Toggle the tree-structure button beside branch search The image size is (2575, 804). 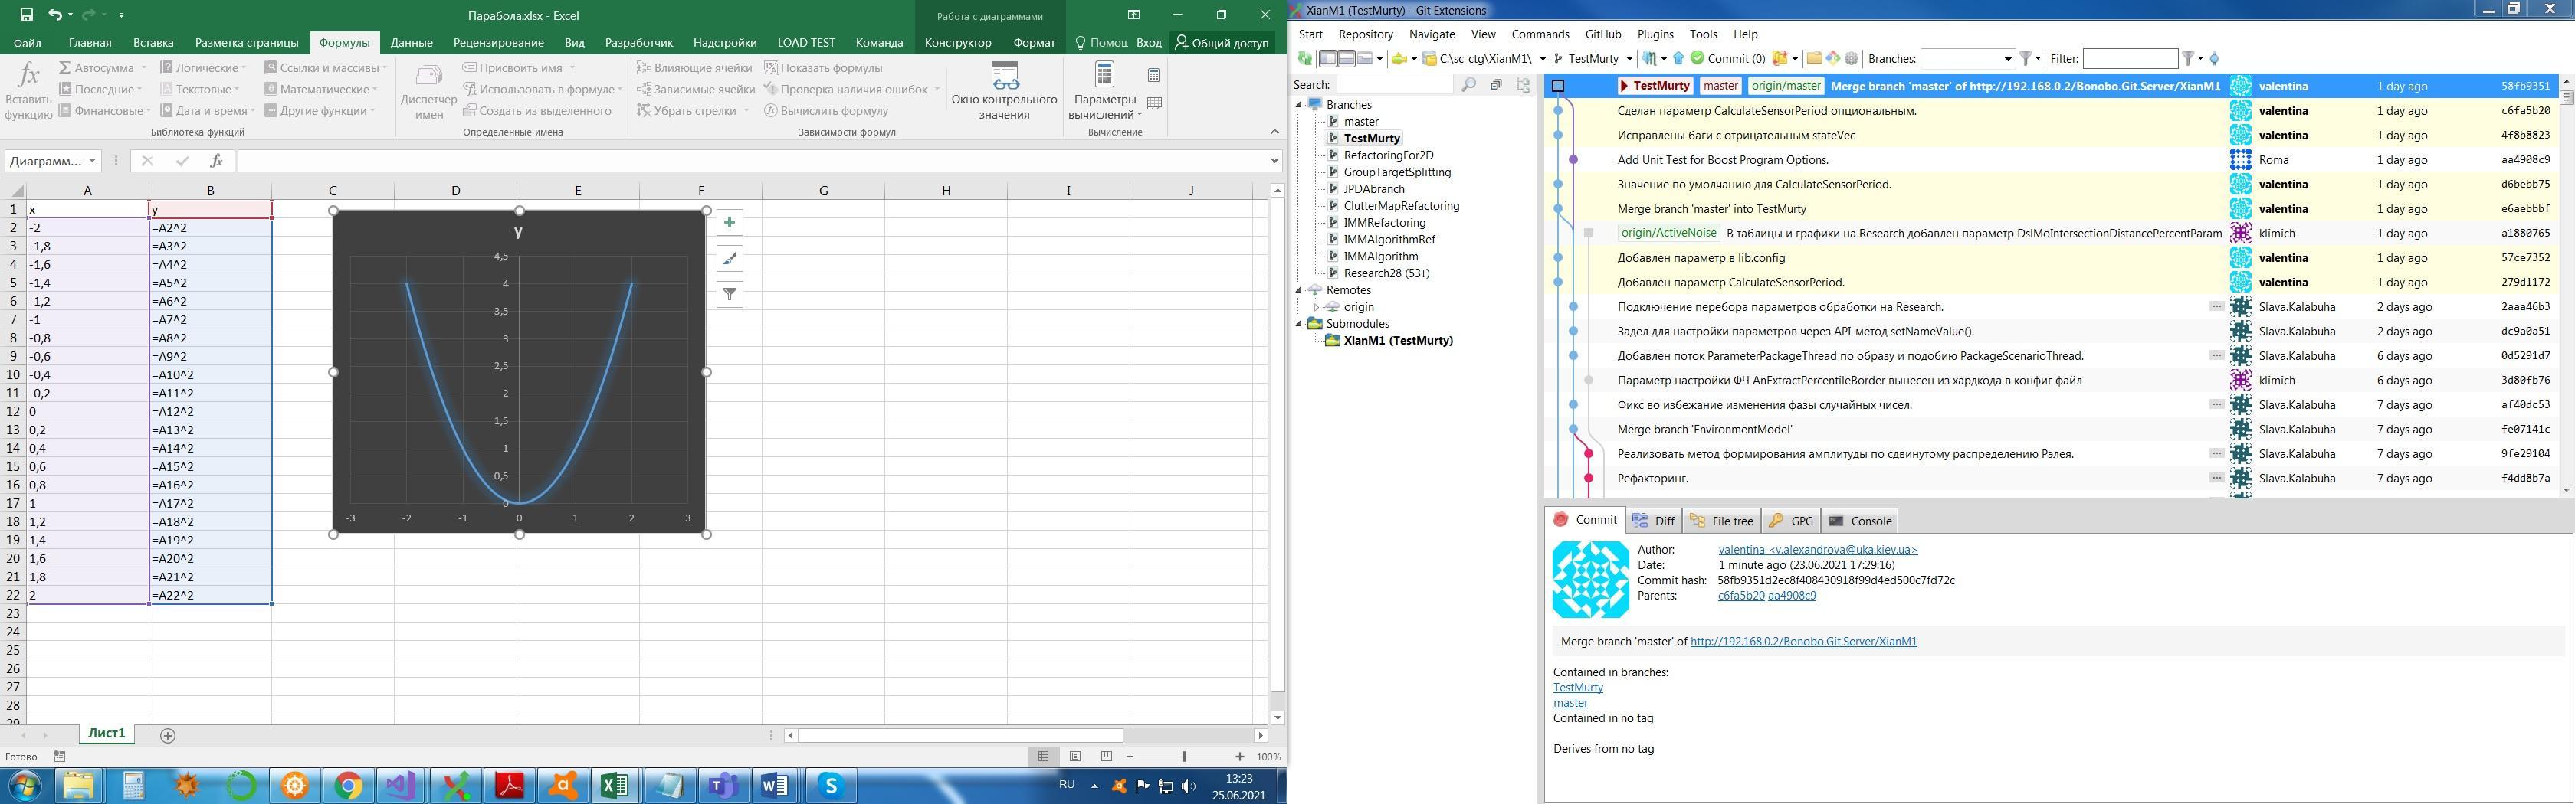1524,85
